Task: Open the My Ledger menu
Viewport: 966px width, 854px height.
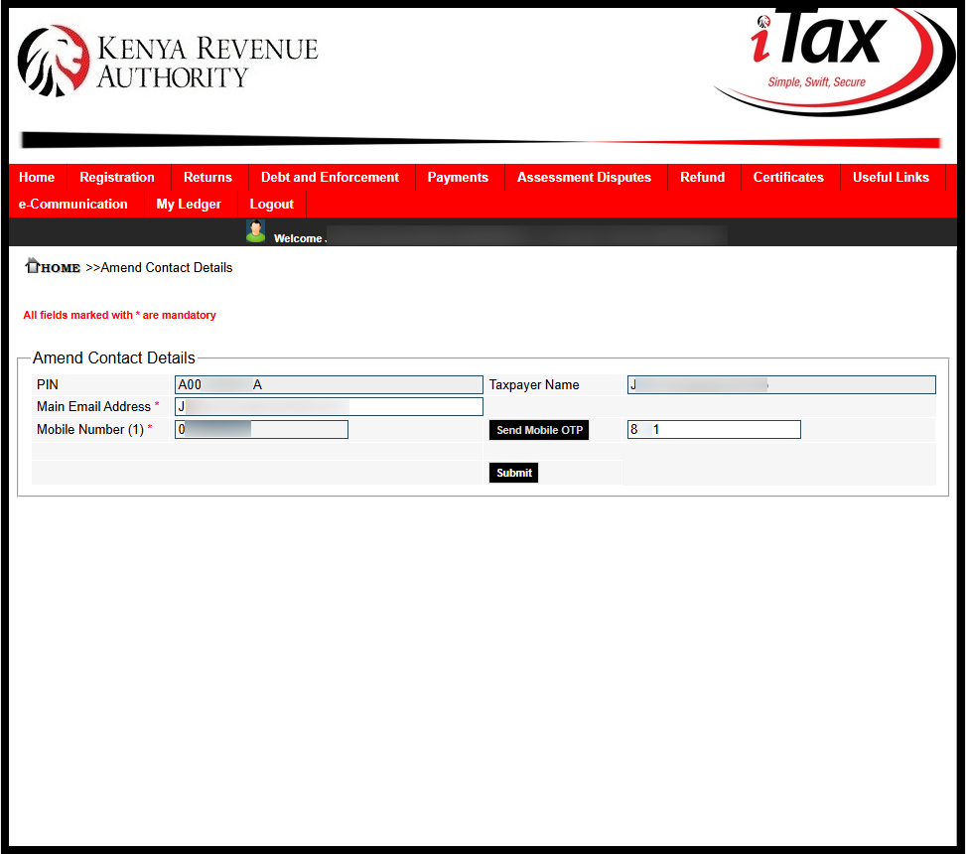Action: click(189, 204)
